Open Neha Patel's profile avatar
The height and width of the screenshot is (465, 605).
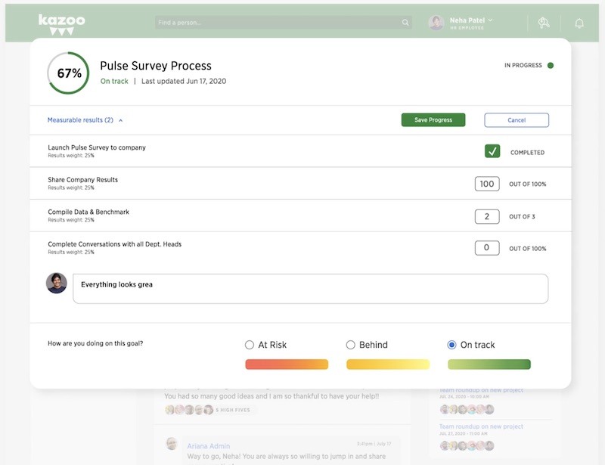point(436,22)
